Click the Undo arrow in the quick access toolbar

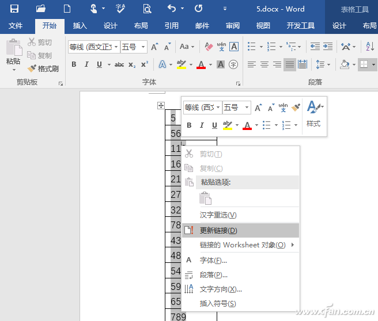pyautogui.click(x=172, y=9)
